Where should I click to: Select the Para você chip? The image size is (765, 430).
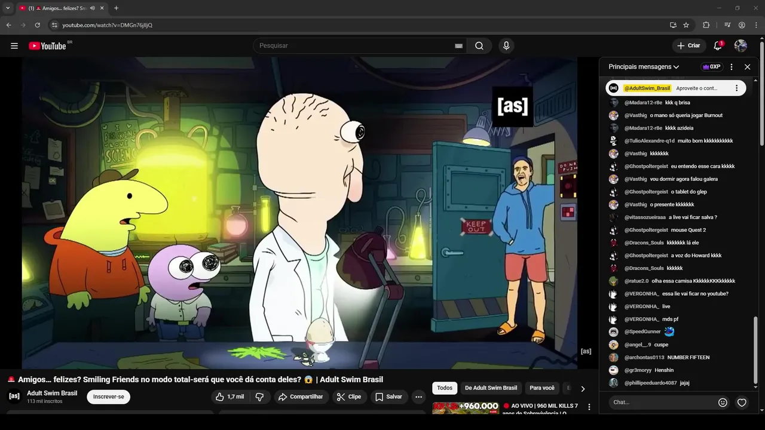(x=542, y=388)
